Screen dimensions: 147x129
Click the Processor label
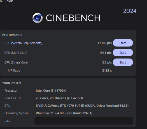(11, 91)
